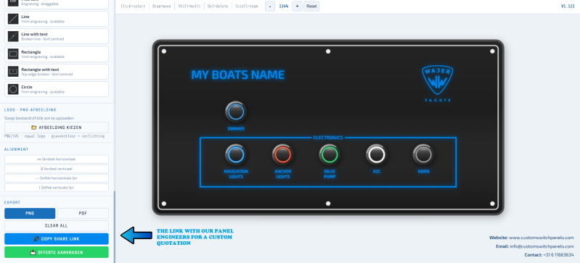Click the V1.121 version label
The image size is (580, 263).
[568, 7]
